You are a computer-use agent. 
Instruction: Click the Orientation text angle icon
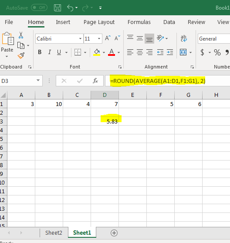coord(160,38)
